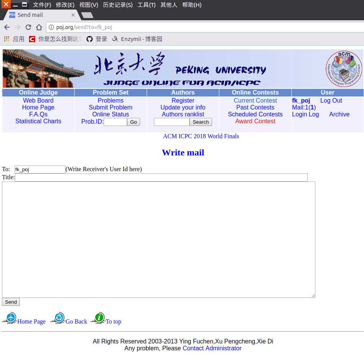Viewport: 364px width, 358px height.
Task: Open the Home Page link under Online Judge
Action: pyautogui.click(x=38, y=107)
